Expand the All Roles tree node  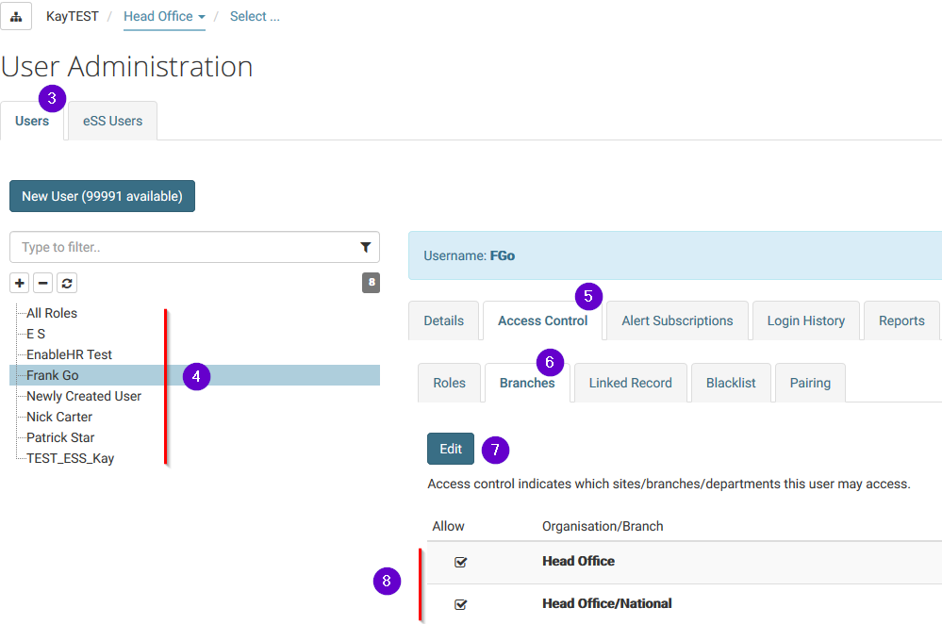(52, 313)
